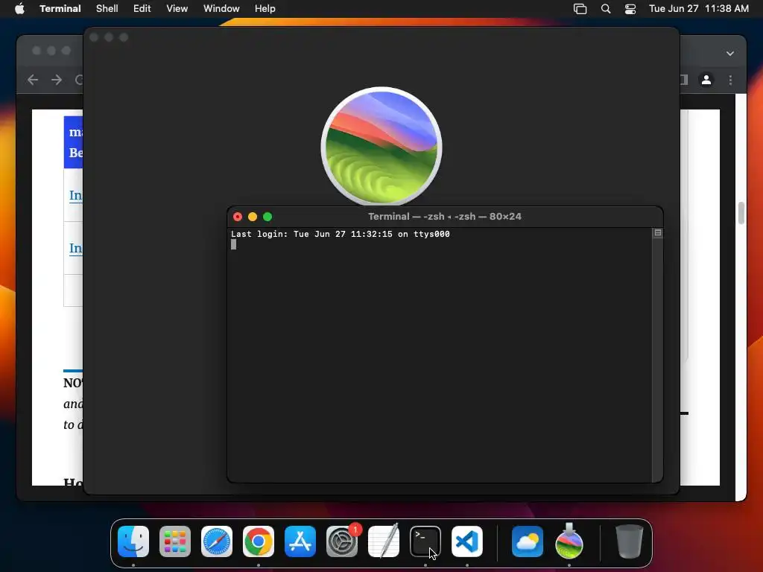Launch Visual Studio Code from the Dock
This screenshot has height=572, width=763.
pos(467,541)
